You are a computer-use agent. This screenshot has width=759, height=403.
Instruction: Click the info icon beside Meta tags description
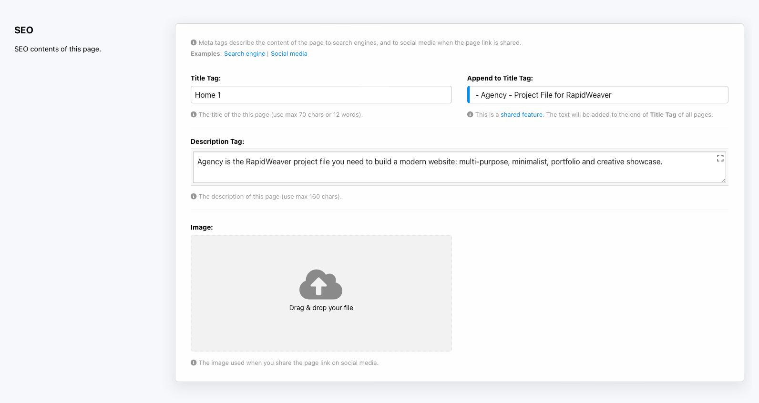[x=194, y=42]
